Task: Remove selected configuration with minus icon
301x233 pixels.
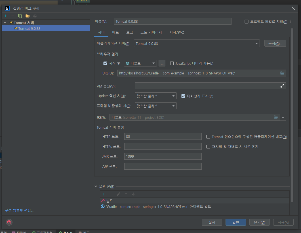Action: [x=13, y=16]
